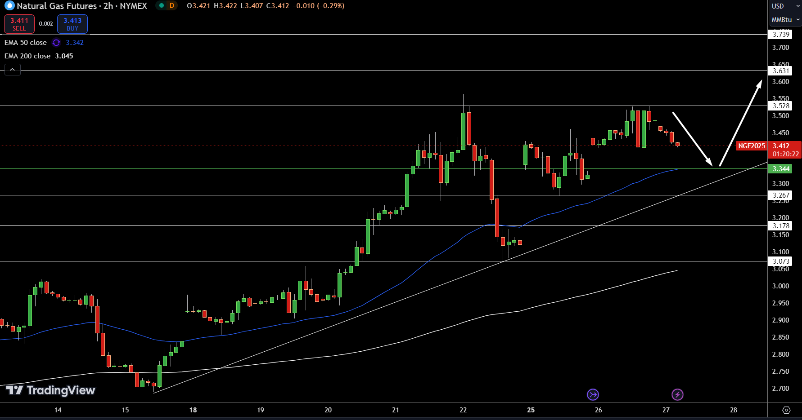Click the 3.411 SELL button
802x420 pixels.
coord(19,24)
